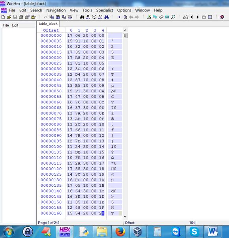Copy the block using the toolbar copy icon

(x=52, y=17)
